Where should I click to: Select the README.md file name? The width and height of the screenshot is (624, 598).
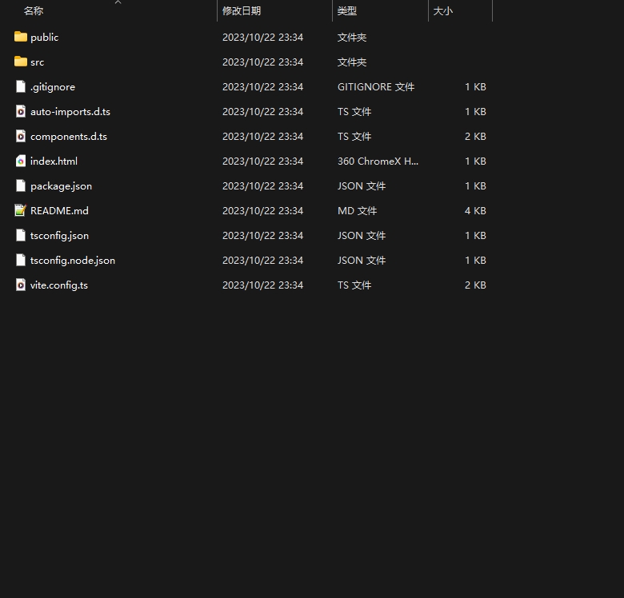(60, 211)
